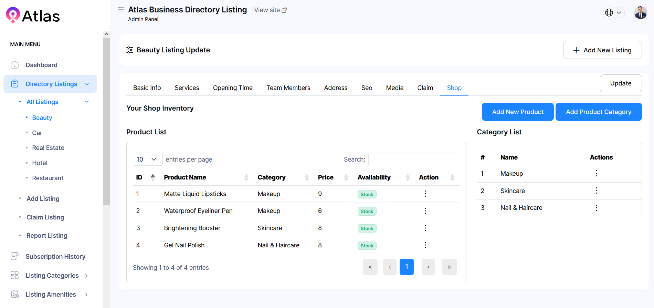Open action menu for Matte Liquid Lipsticks

(x=425, y=194)
